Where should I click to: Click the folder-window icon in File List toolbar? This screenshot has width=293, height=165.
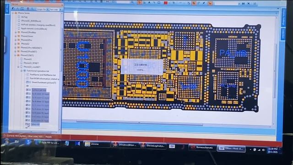coord(22,9)
